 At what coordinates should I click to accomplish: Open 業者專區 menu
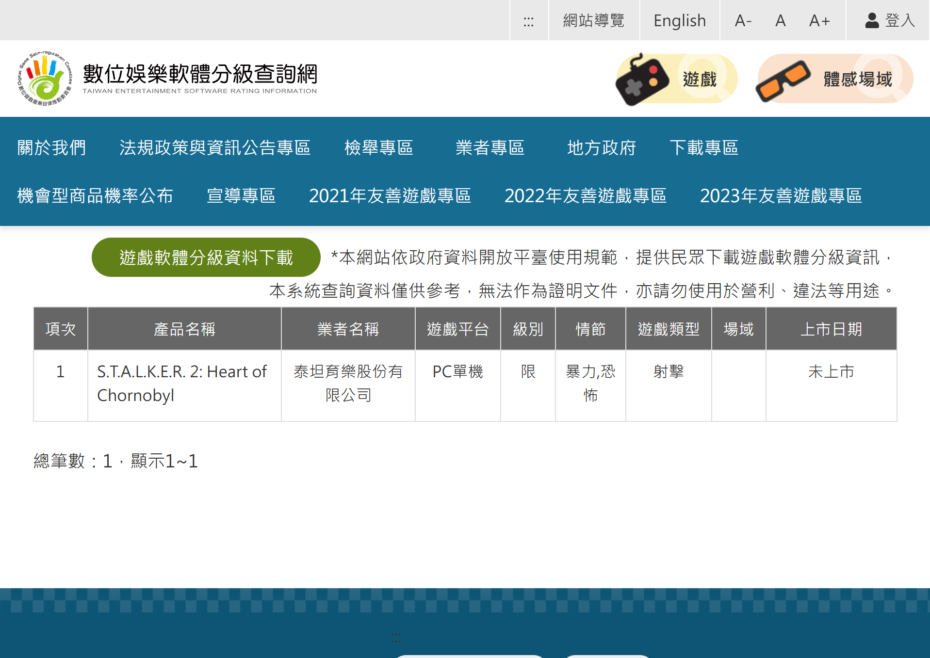point(490,147)
